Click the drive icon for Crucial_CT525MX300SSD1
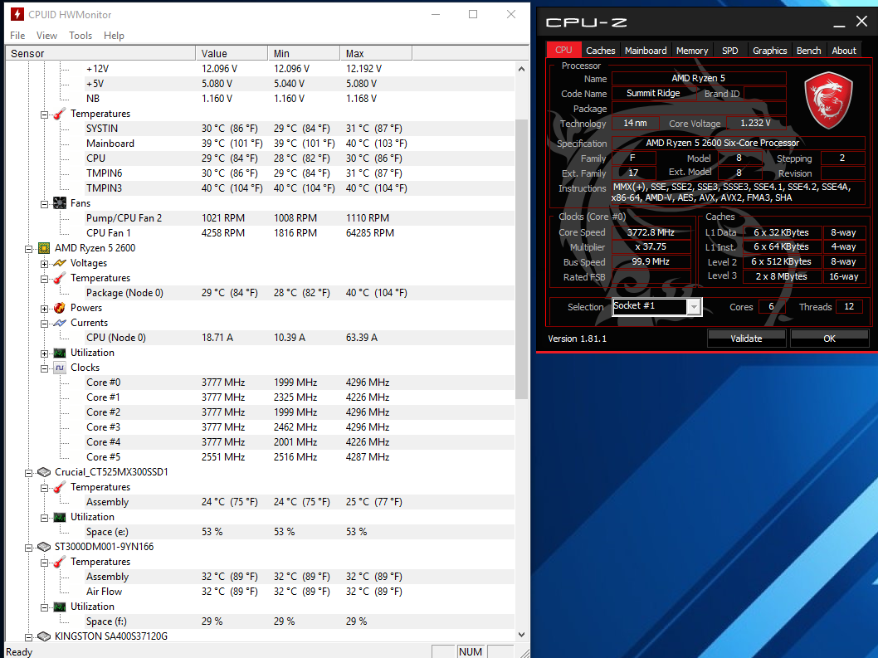878x658 pixels. point(44,472)
